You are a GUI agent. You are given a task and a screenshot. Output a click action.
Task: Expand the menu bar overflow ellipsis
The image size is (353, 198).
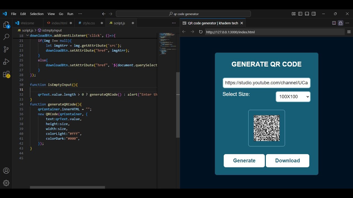pyautogui.click(x=80, y=14)
